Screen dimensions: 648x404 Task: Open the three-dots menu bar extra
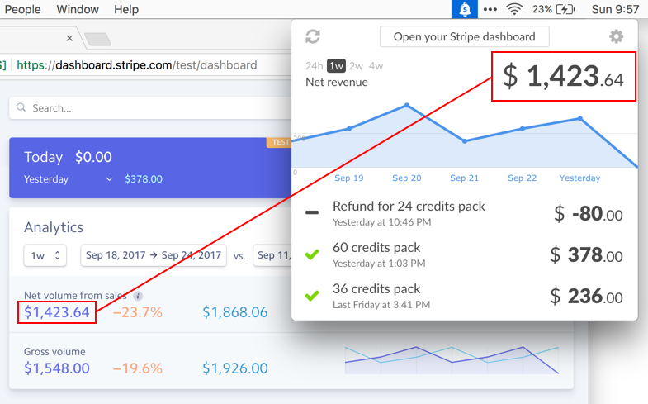pos(490,9)
